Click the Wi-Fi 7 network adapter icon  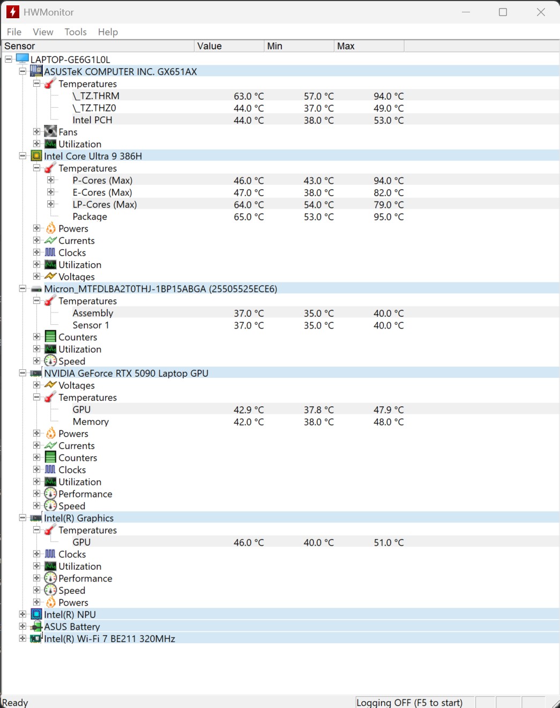[x=36, y=638]
